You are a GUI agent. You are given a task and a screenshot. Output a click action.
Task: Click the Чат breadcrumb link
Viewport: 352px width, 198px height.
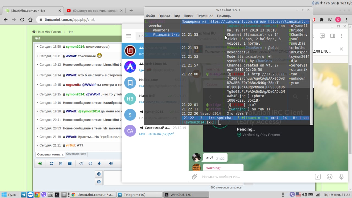70,32
